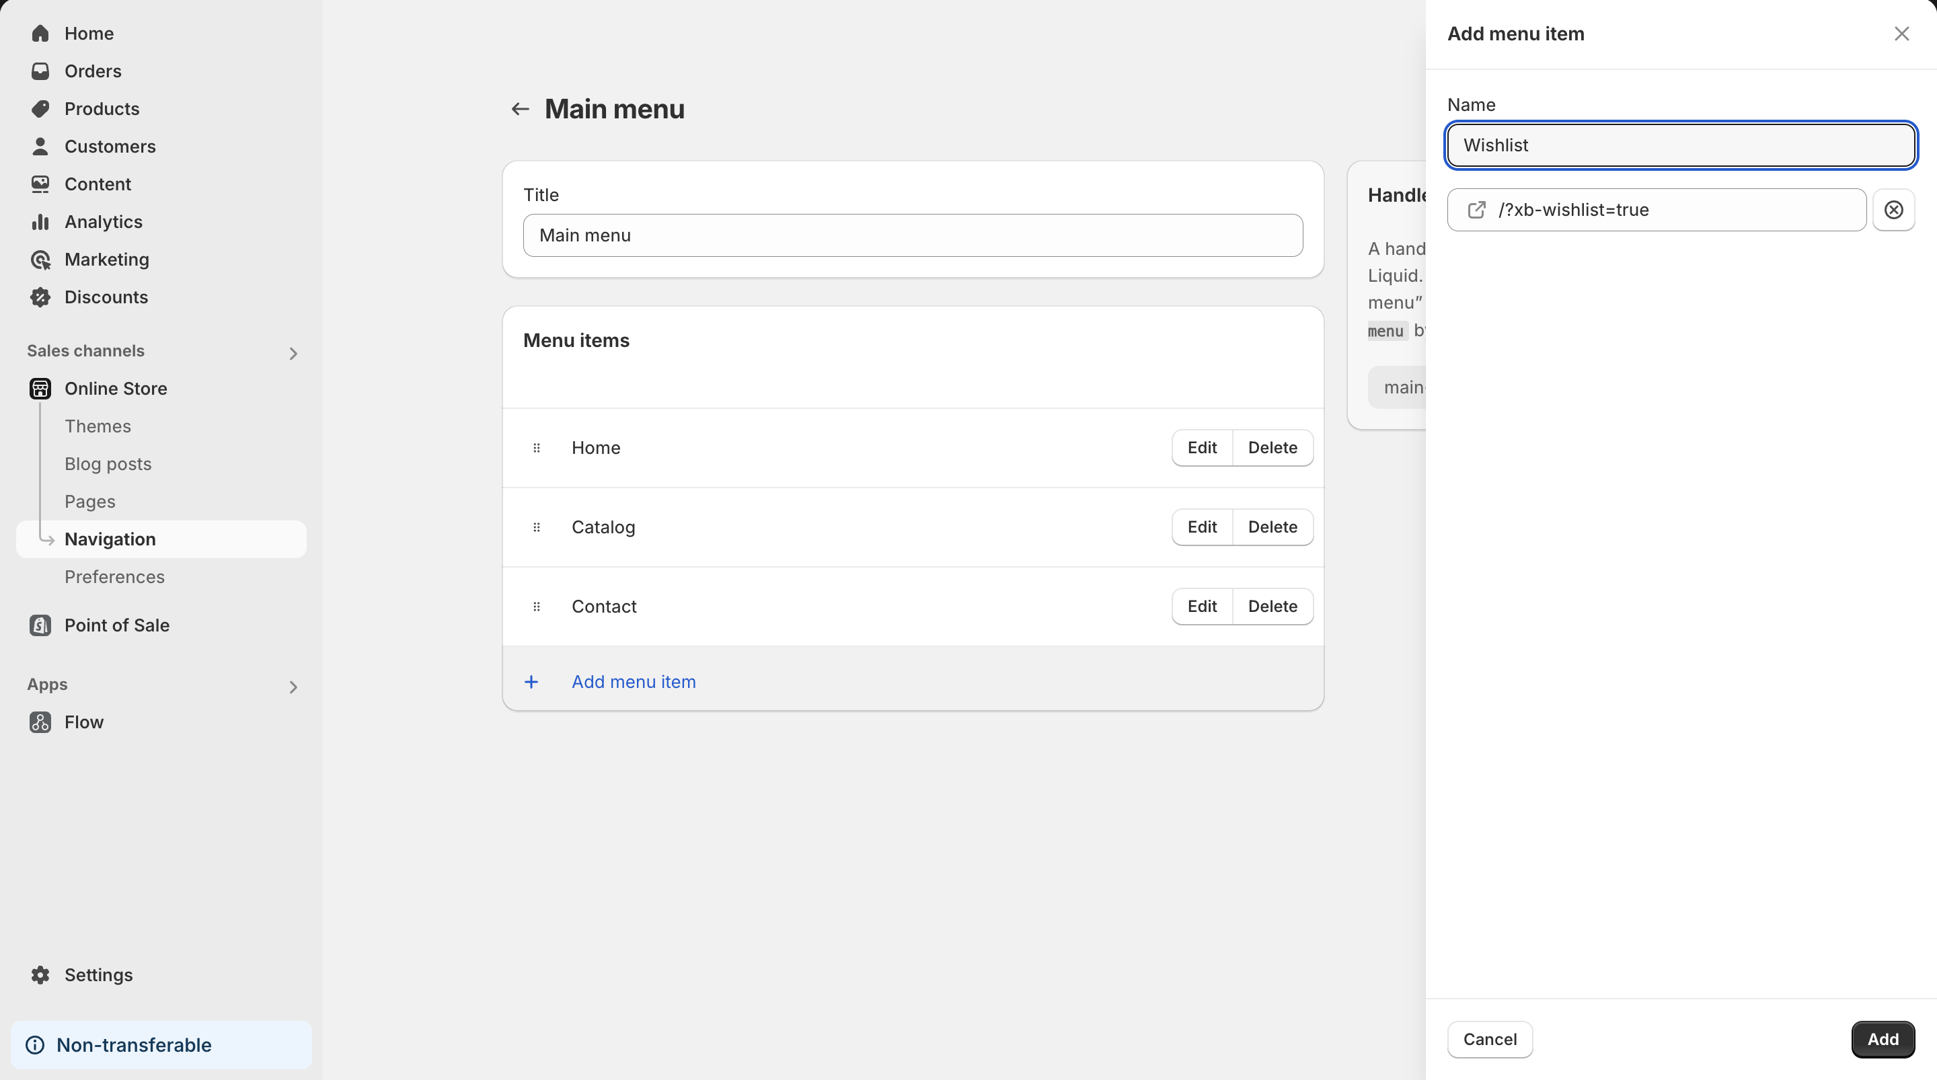This screenshot has height=1080, width=1937.
Task: Click the Content icon in sidebar
Action: (x=40, y=184)
